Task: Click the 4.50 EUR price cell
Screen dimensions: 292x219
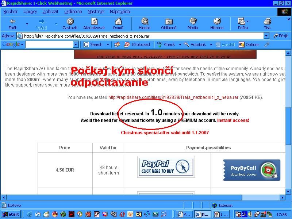Action: click(x=65, y=170)
